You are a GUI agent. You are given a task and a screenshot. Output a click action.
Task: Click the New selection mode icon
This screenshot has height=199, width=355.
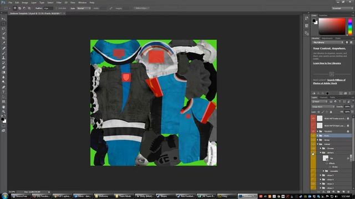pyautogui.click(x=15, y=8)
